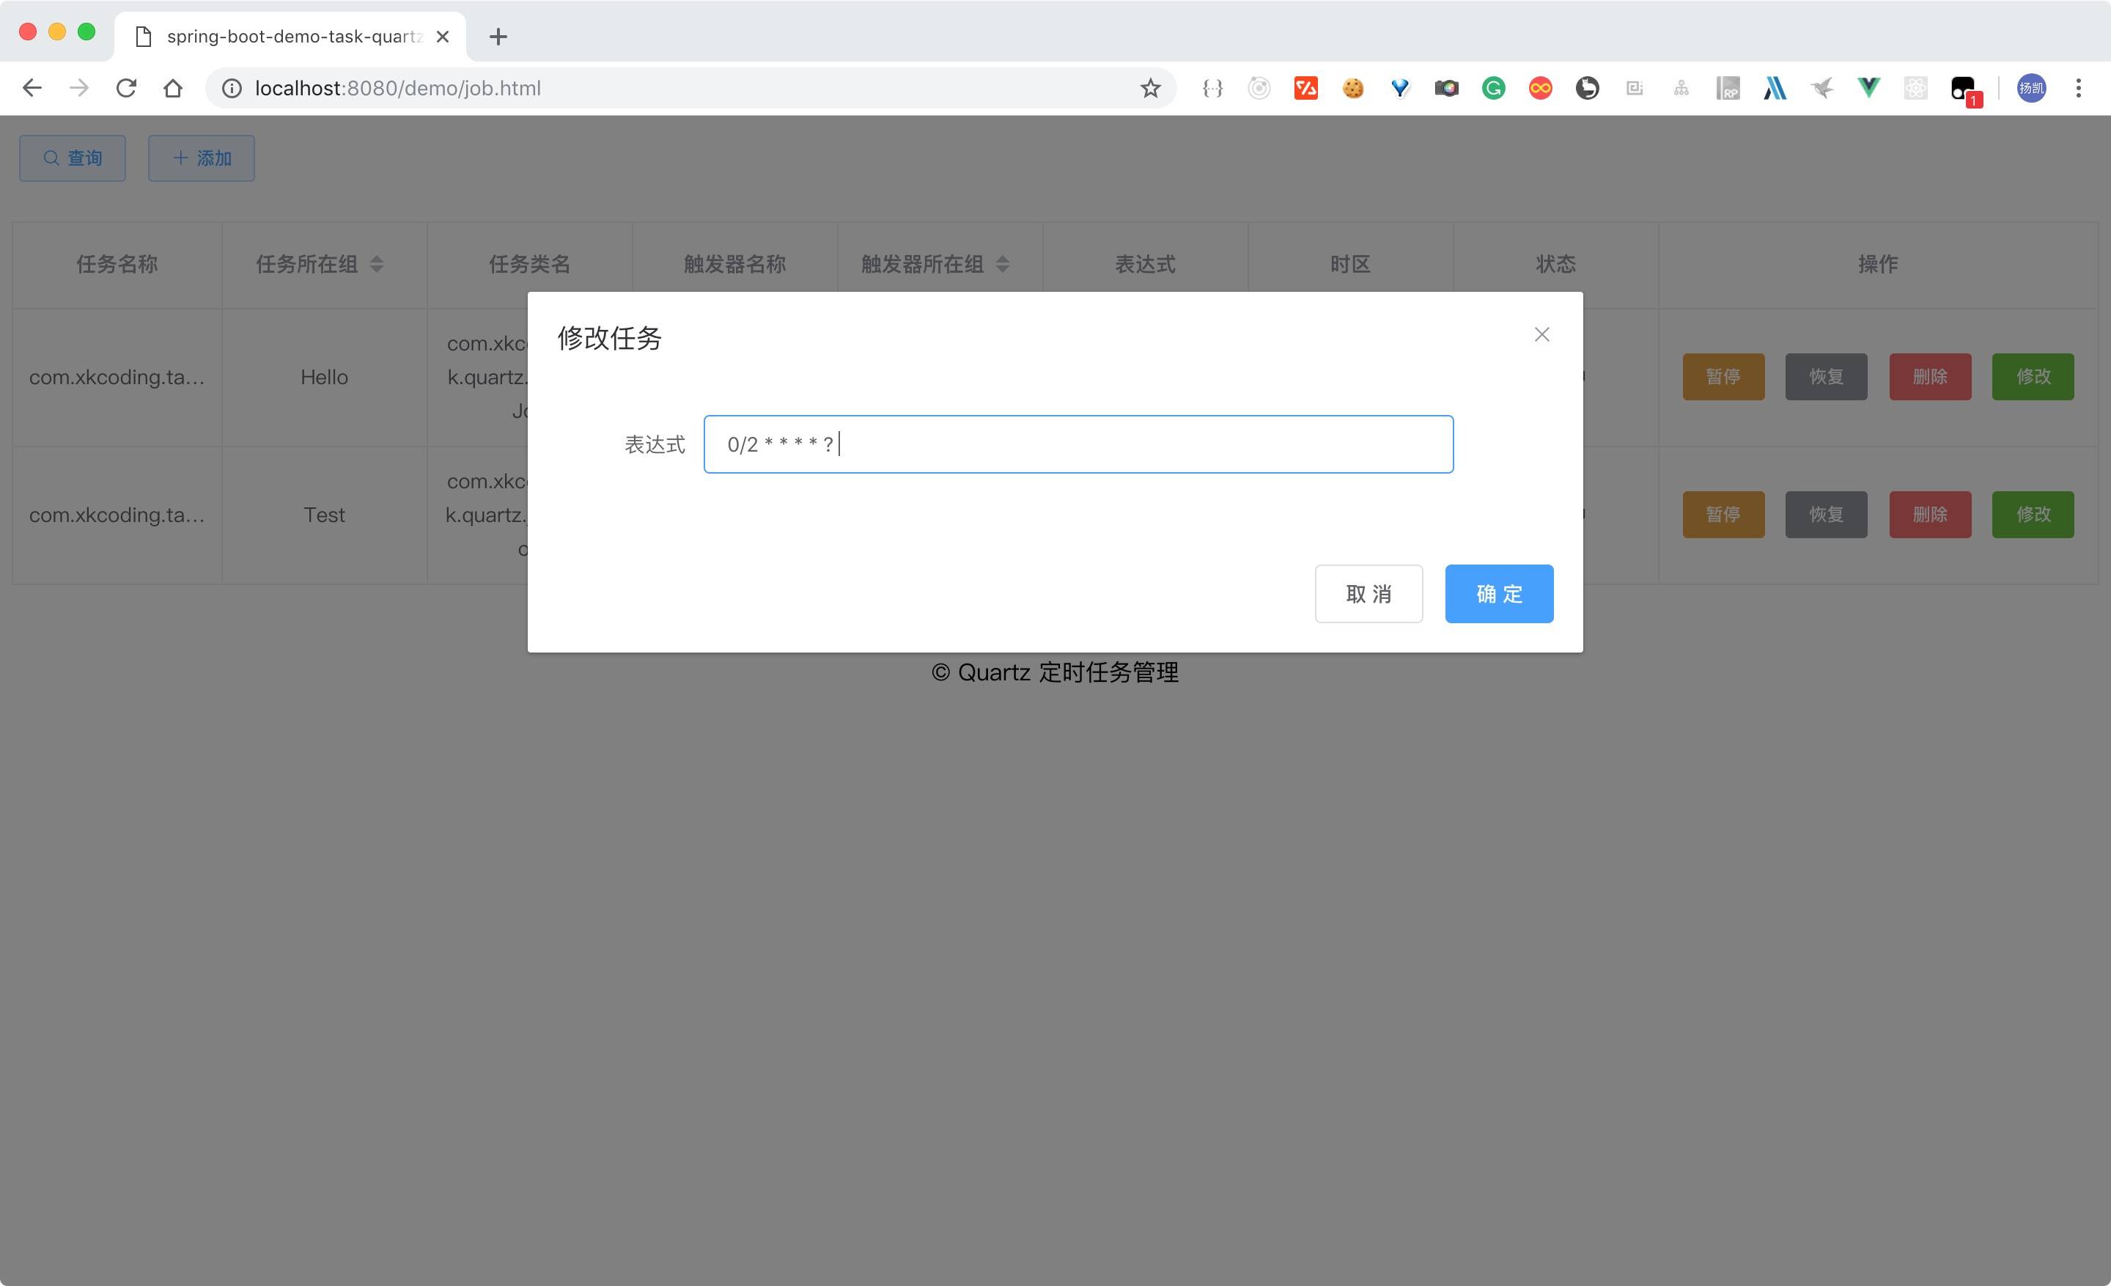The height and width of the screenshot is (1286, 2111).
Task: Open the infinity loop extension icon
Action: [1539, 88]
